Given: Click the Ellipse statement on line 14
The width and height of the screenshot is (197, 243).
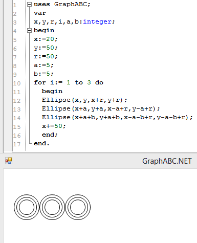Looking at the screenshot, I should pos(117,118).
